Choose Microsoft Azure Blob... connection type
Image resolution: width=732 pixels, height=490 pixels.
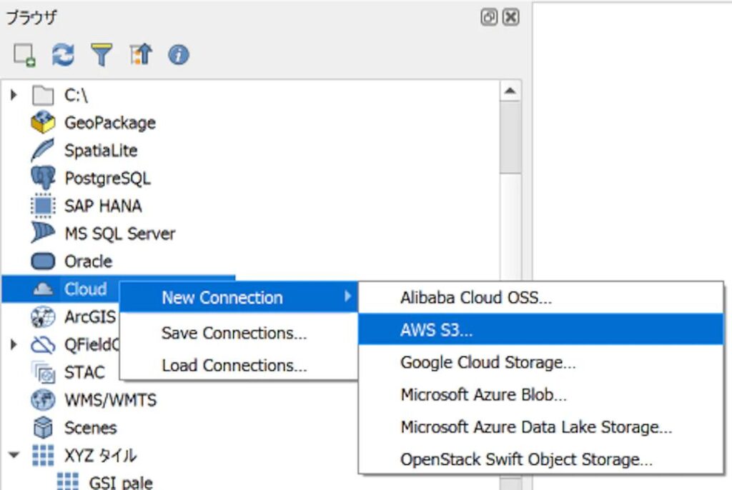[540, 395]
